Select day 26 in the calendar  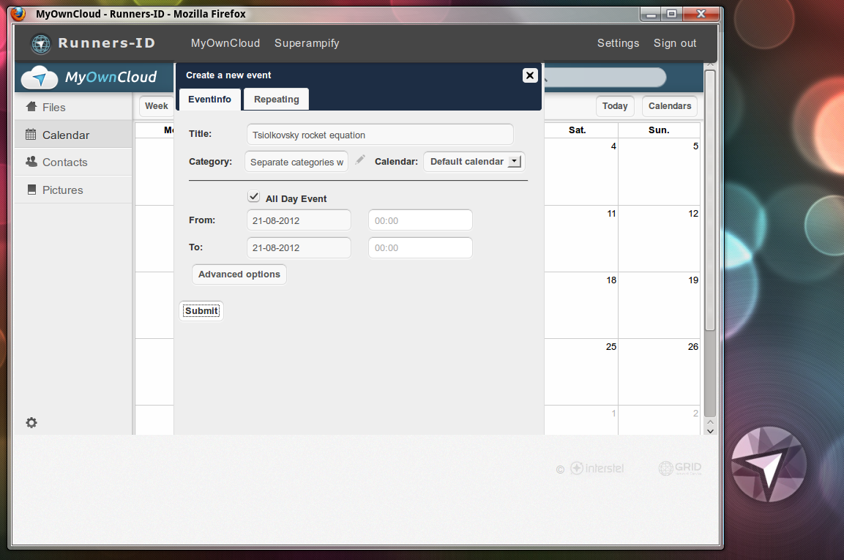(660, 372)
